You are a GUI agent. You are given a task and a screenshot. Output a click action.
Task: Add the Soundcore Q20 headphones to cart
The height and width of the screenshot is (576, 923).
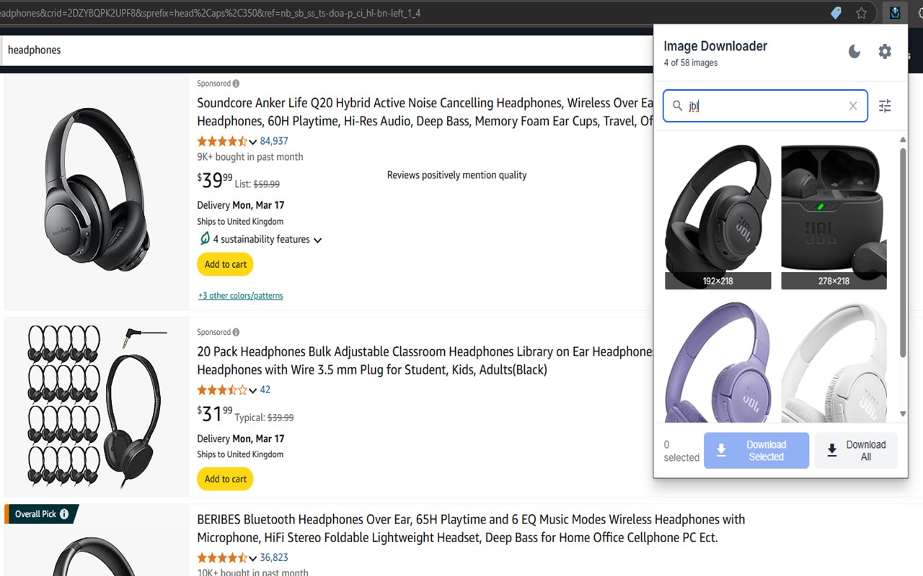coord(225,264)
